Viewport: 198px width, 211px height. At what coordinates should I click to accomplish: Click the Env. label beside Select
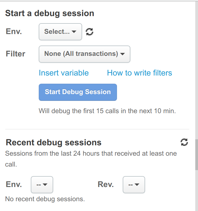[x=14, y=31]
